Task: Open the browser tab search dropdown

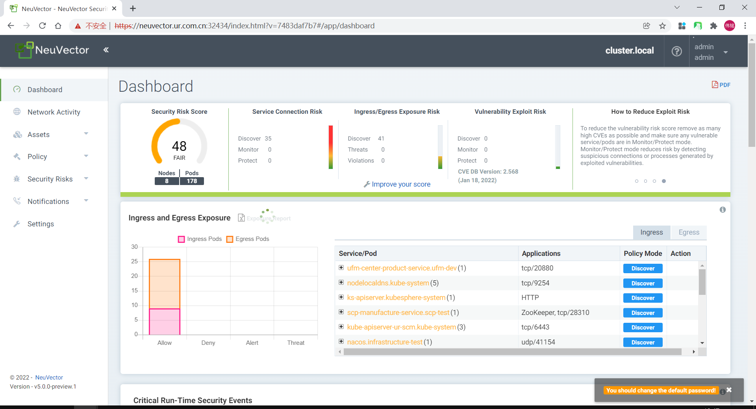Action: tap(677, 7)
